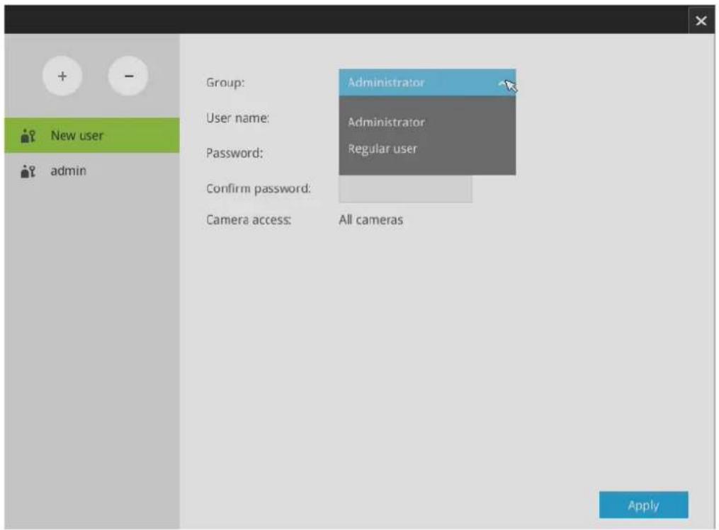Click the Camera access label

coord(249,220)
